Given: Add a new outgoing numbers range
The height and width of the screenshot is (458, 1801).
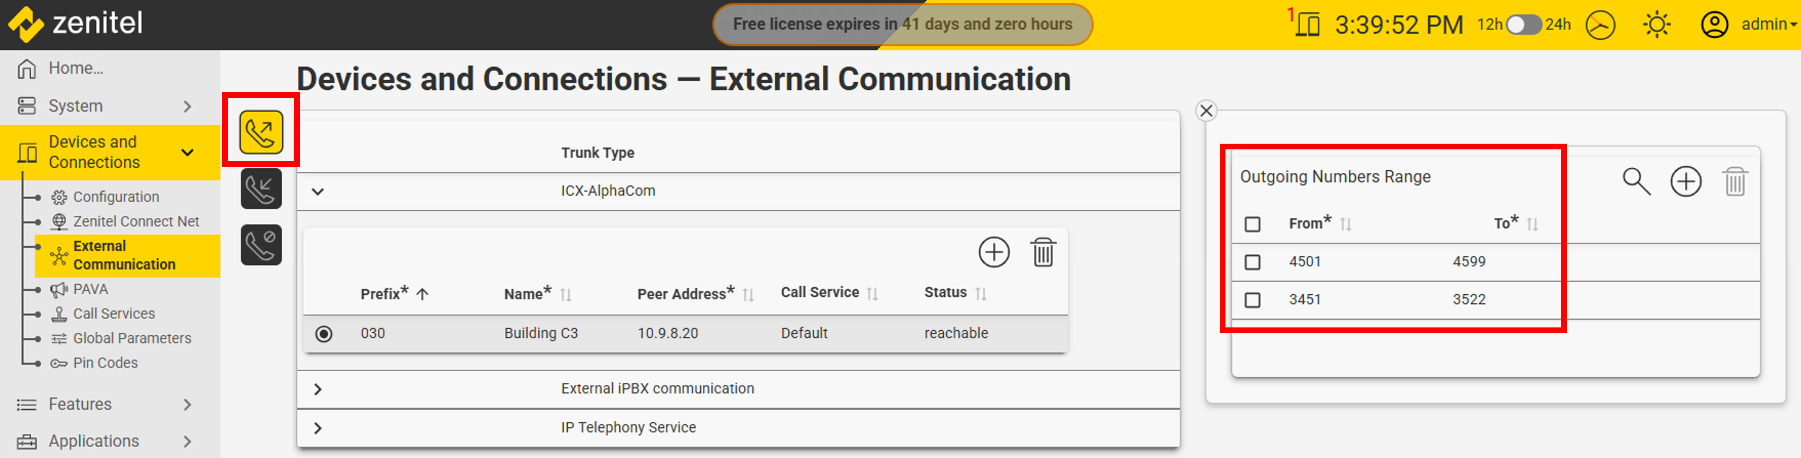Looking at the screenshot, I should (1686, 182).
